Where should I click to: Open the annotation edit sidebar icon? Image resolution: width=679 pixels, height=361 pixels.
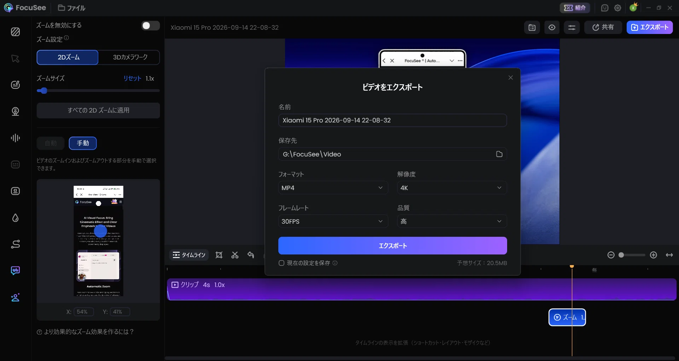tap(15, 85)
